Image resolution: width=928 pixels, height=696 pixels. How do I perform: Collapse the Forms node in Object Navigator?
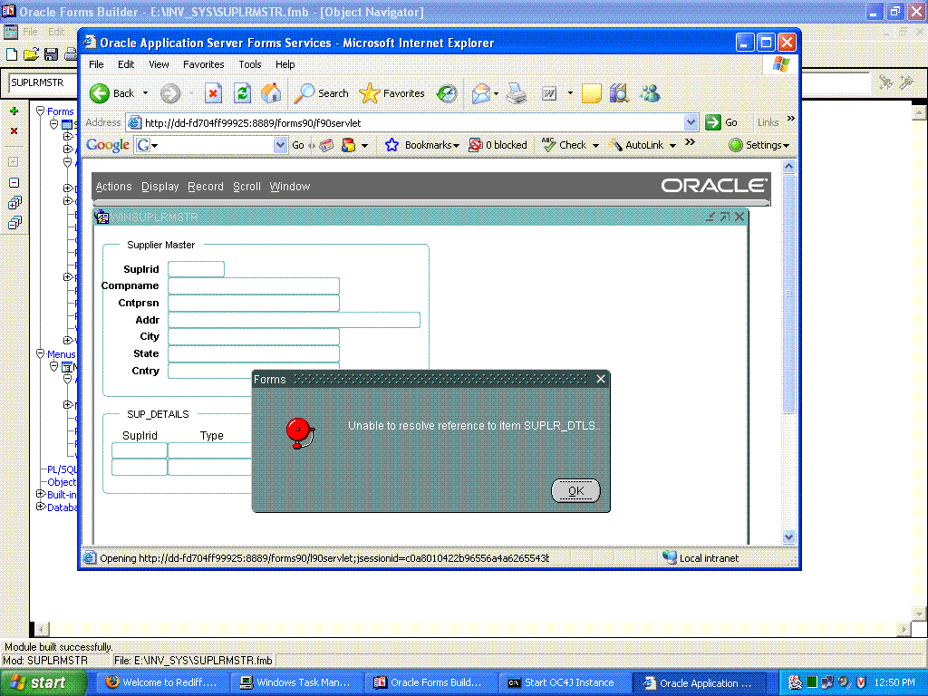pos(40,111)
